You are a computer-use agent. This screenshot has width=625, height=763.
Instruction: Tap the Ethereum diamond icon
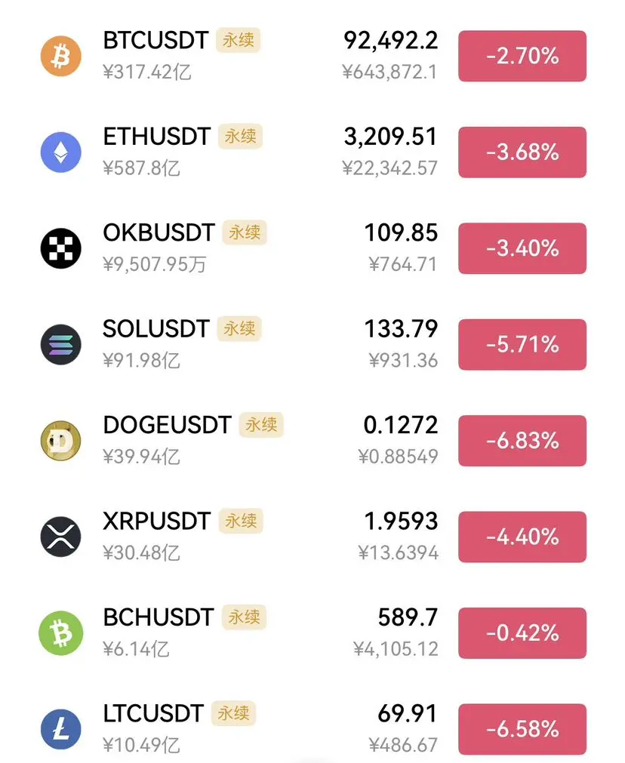pyautogui.click(x=61, y=152)
